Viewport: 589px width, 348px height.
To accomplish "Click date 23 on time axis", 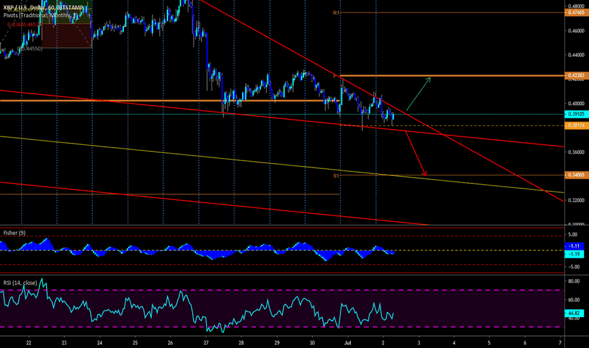I will coord(64,343).
